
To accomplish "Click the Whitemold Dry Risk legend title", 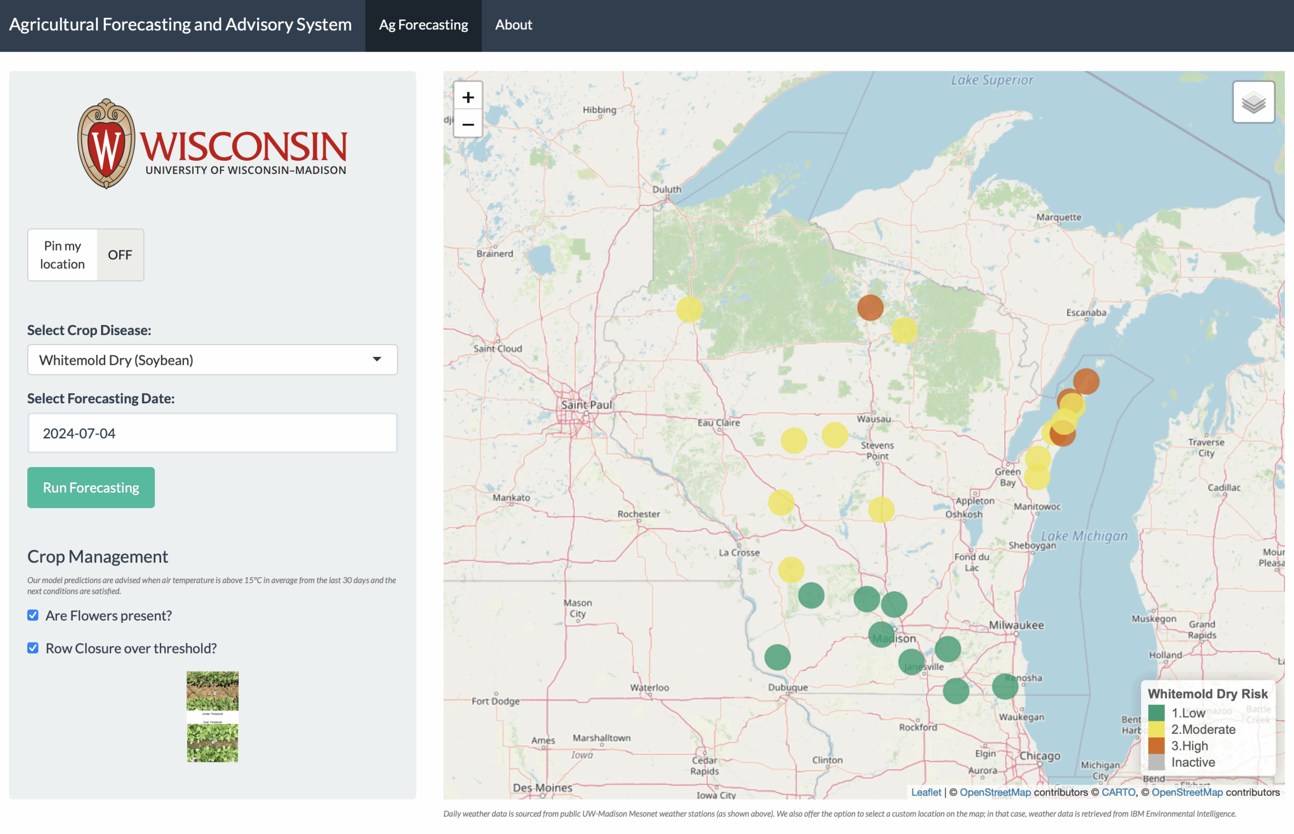I will (x=1208, y=693).
